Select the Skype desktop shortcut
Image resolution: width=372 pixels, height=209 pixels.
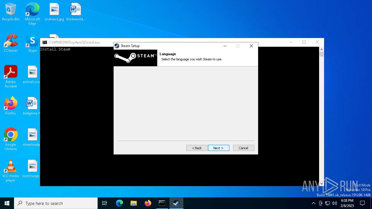click(32, 44)
